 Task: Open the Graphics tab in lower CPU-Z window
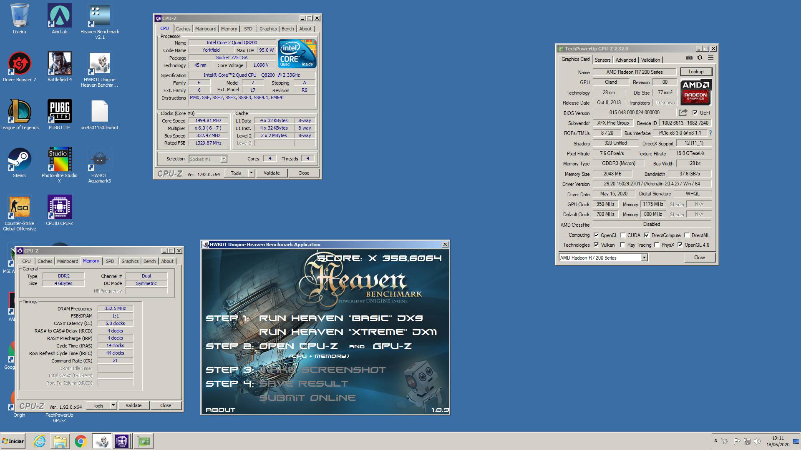[130, 261]
